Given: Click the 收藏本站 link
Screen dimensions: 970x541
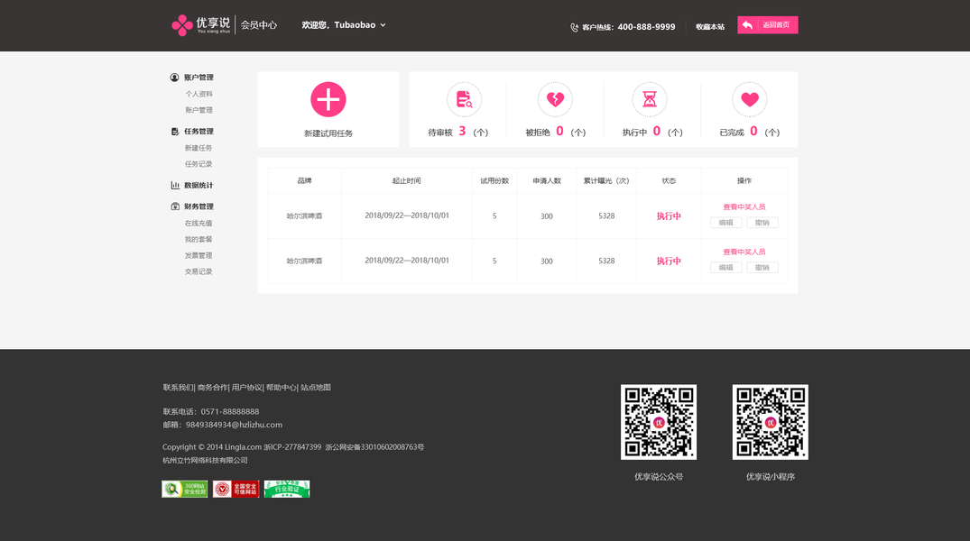Looking at the screenshot, I should coord(710,26).
